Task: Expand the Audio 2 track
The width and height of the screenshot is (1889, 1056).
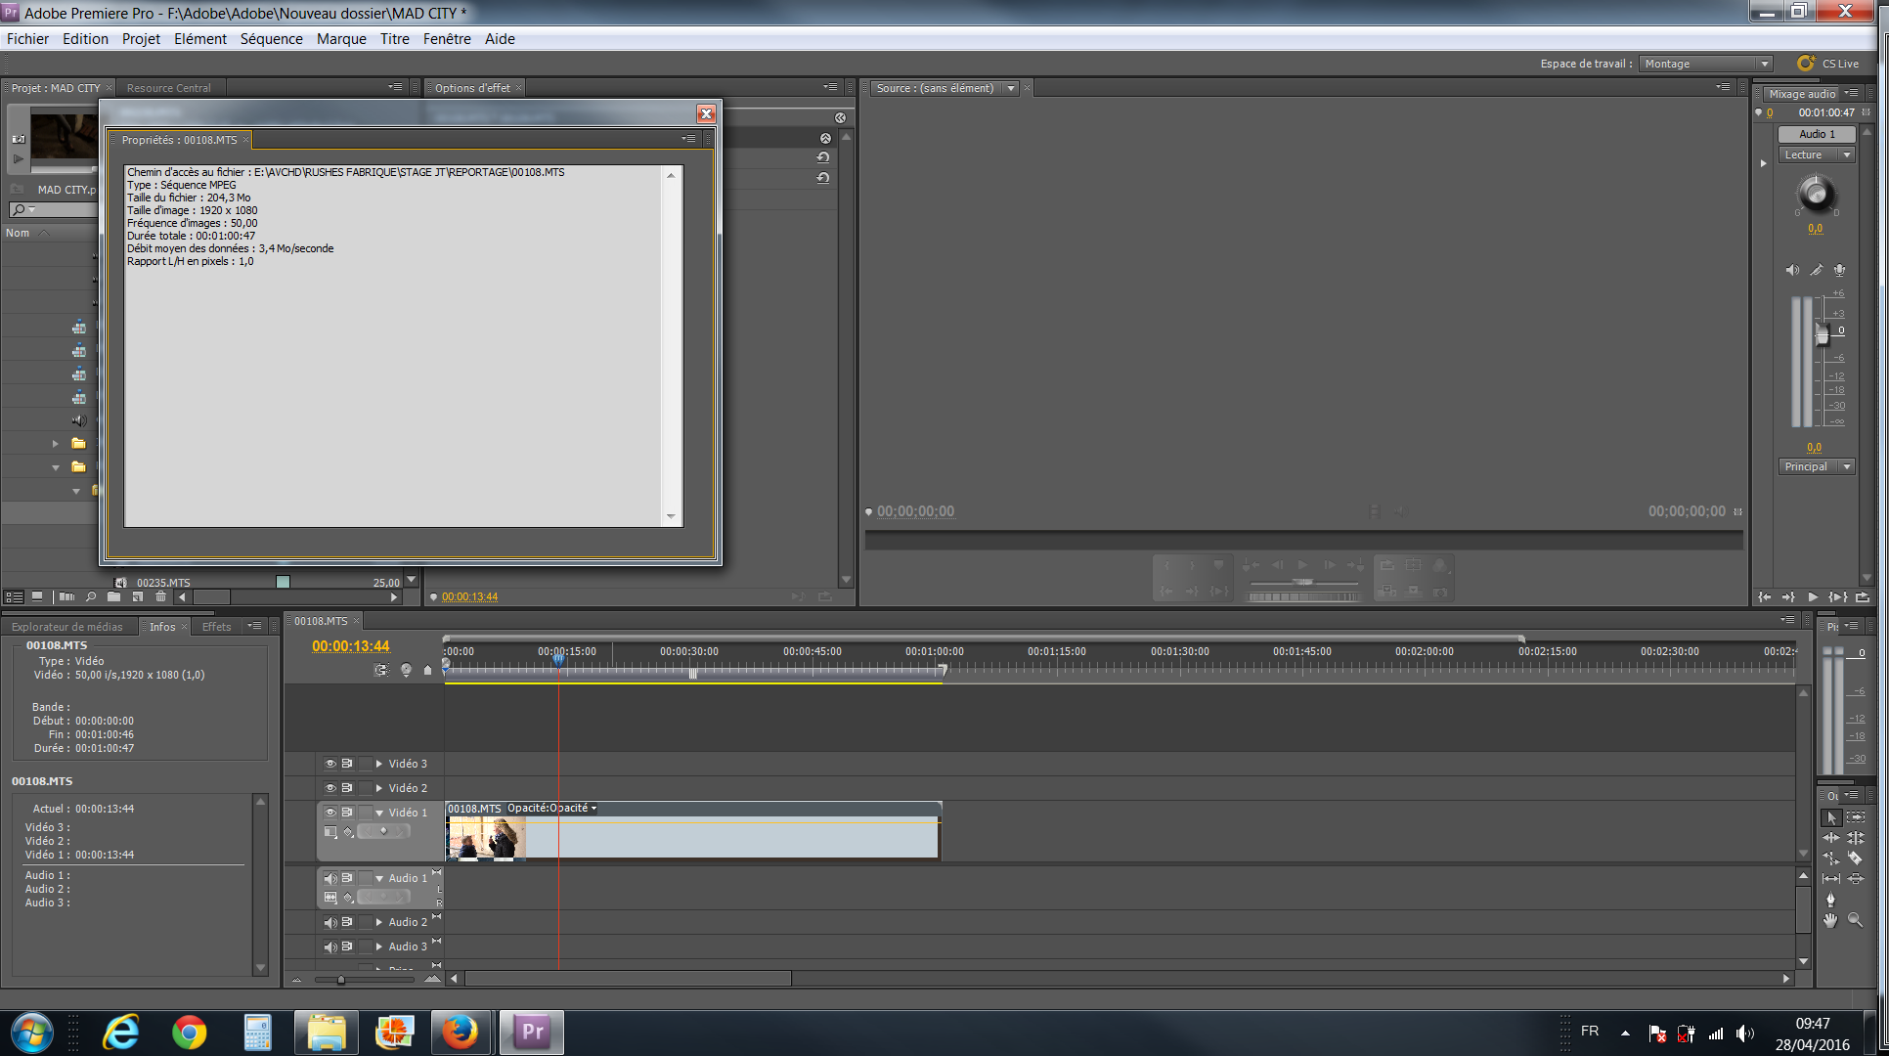Action: tap(379, 922)
